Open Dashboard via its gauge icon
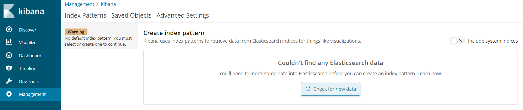 coord(9,55)
